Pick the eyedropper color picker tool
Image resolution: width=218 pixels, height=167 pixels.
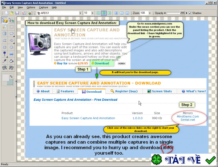coord(5,61)
